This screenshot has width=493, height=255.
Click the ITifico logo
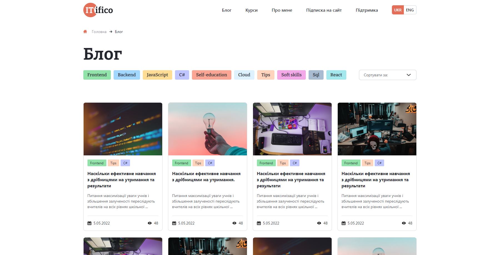(x=98, y=10)
